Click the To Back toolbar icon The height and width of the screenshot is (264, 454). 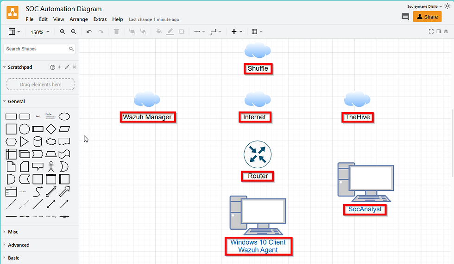[143, 32]
